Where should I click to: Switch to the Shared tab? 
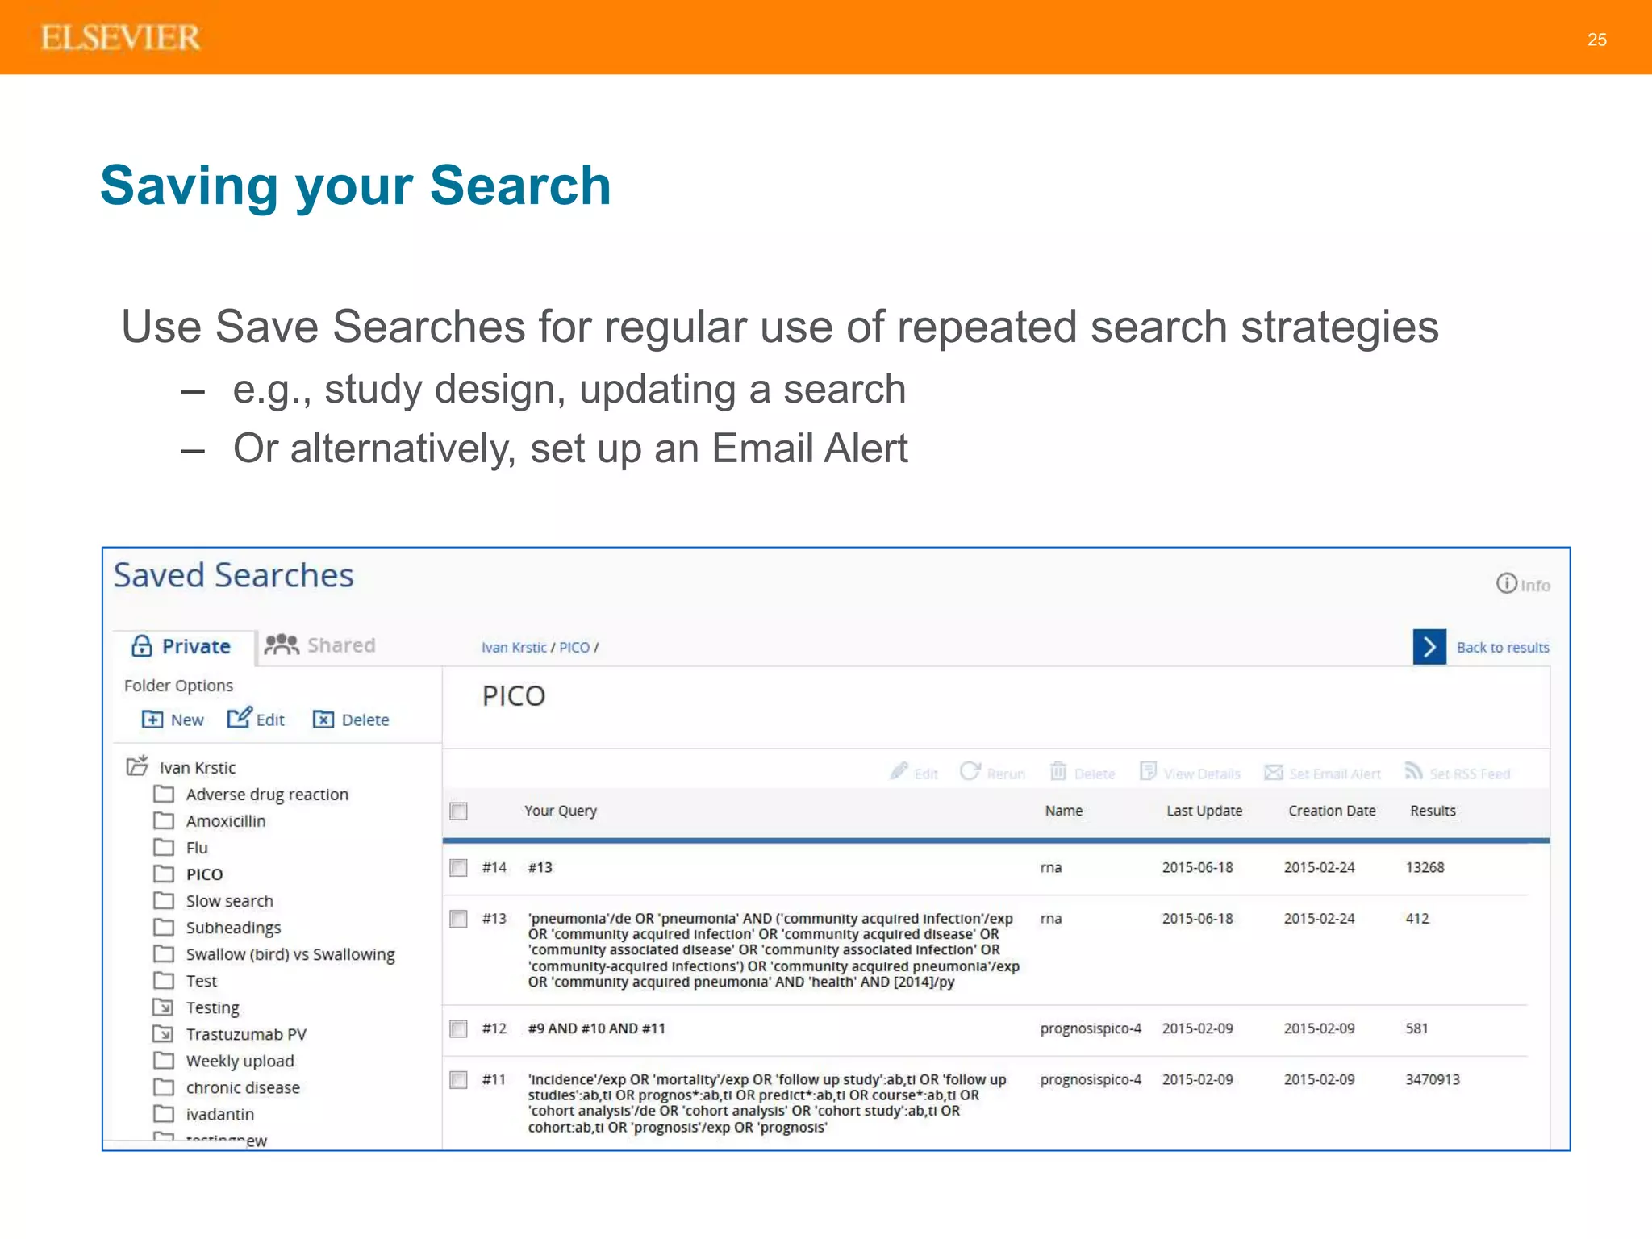[321, 645]
